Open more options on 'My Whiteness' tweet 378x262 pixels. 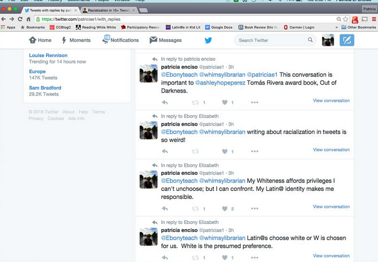(x=255, y=209)
